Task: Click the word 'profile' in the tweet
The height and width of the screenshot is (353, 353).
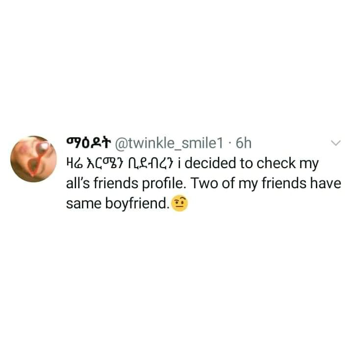Action: (x=163, y=183)
